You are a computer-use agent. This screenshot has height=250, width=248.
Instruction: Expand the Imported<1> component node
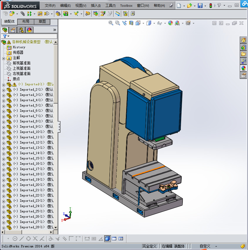pos(4,85)
